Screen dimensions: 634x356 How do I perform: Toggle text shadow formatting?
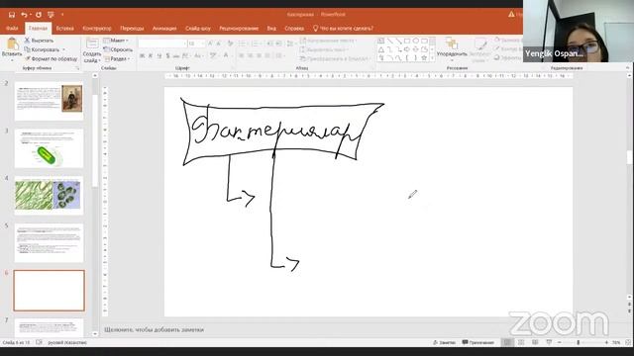167,55
